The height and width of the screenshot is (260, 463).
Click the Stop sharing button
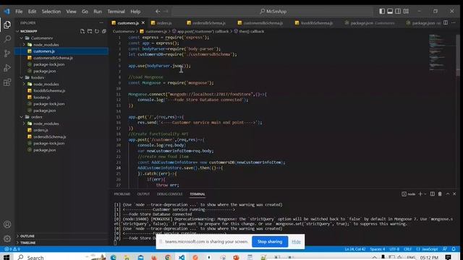pyautogui.click(x=270, y=242)
